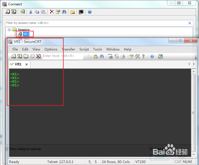Click the grayed Reconnect icon in SecureCRT toolbar
This screenshot has height=165, width=199.
pos(32,56)
